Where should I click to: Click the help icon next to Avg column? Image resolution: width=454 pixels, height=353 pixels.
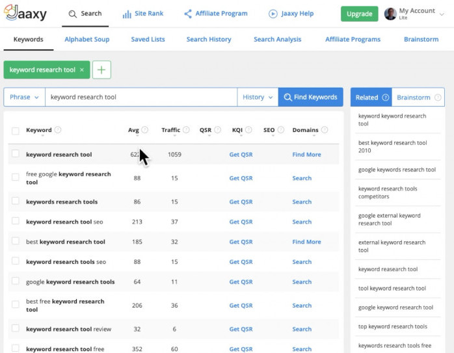click(145, 129)
